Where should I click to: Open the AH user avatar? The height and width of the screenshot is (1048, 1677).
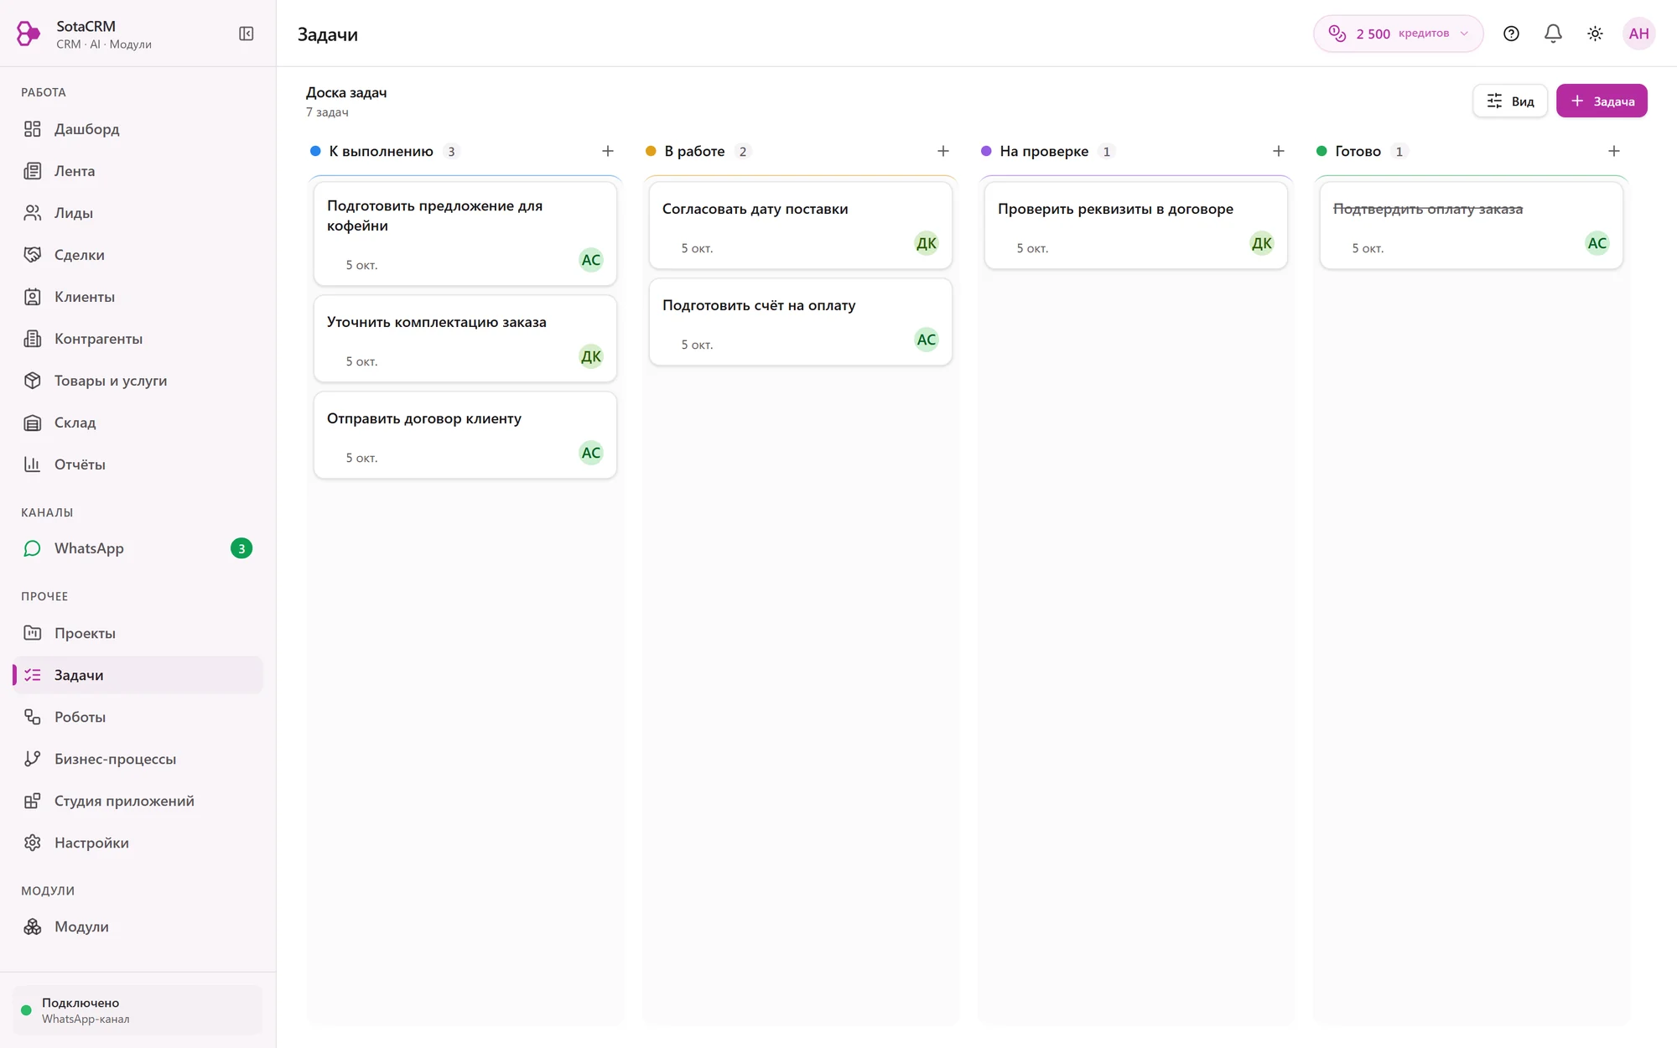point(1638,34)
